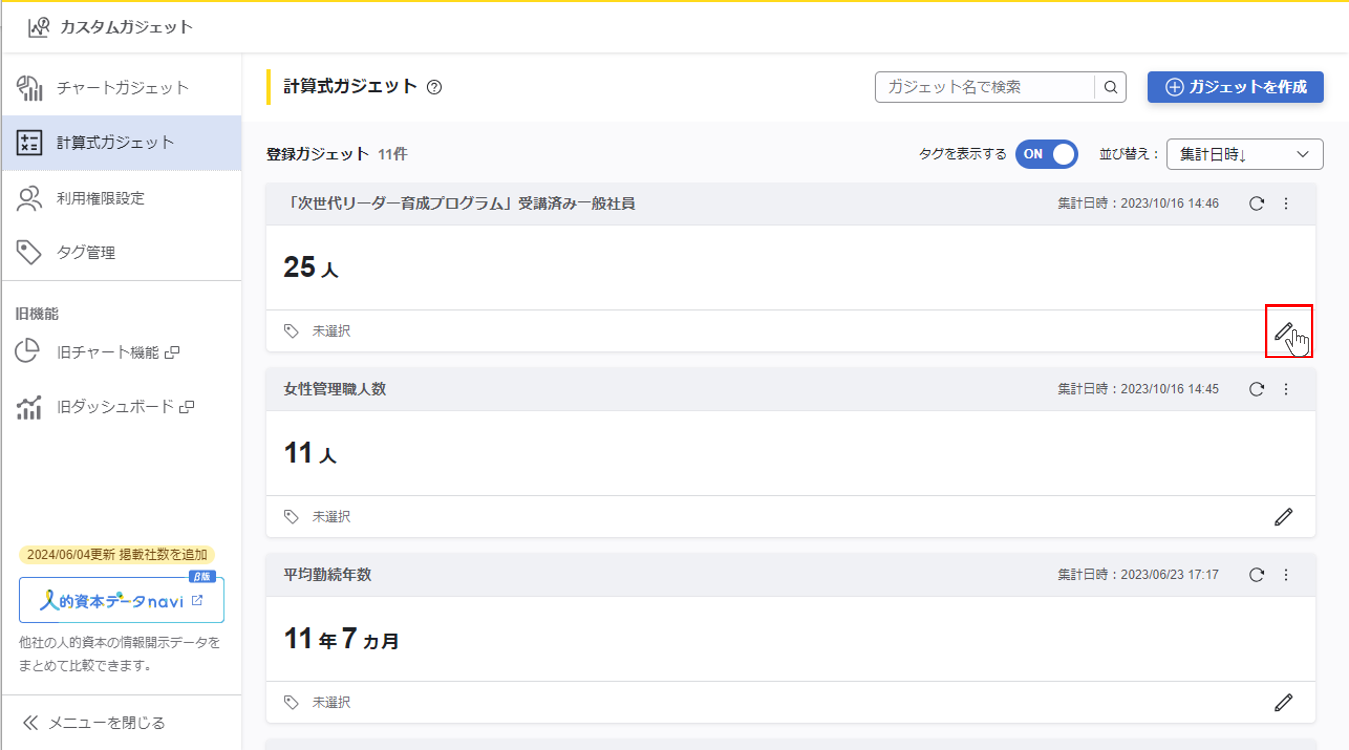Open 利用権限設定 menu item

click(101, 198)
